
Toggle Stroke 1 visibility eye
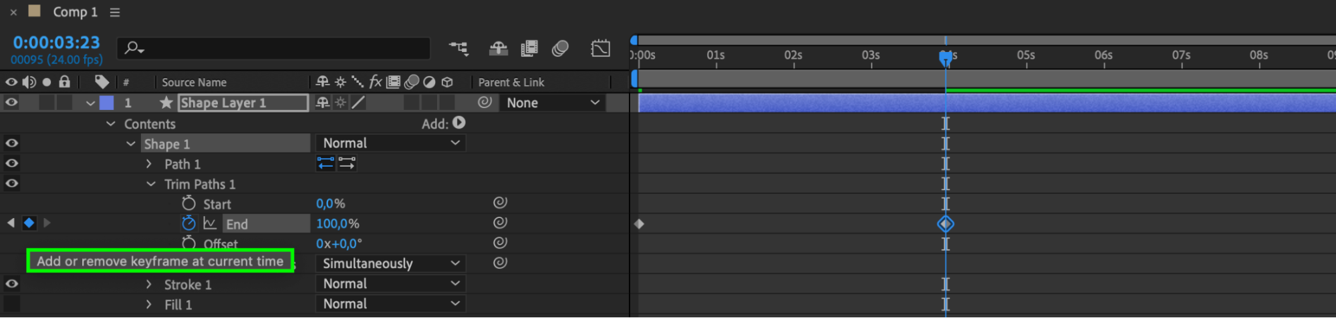tap(11, 283)
